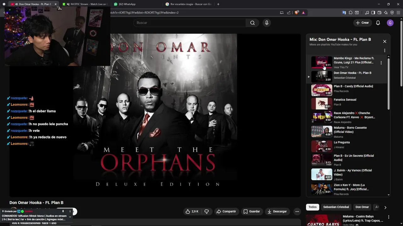Click the Compartir share button
403x226 pixels.
click(x=226, y=212)
